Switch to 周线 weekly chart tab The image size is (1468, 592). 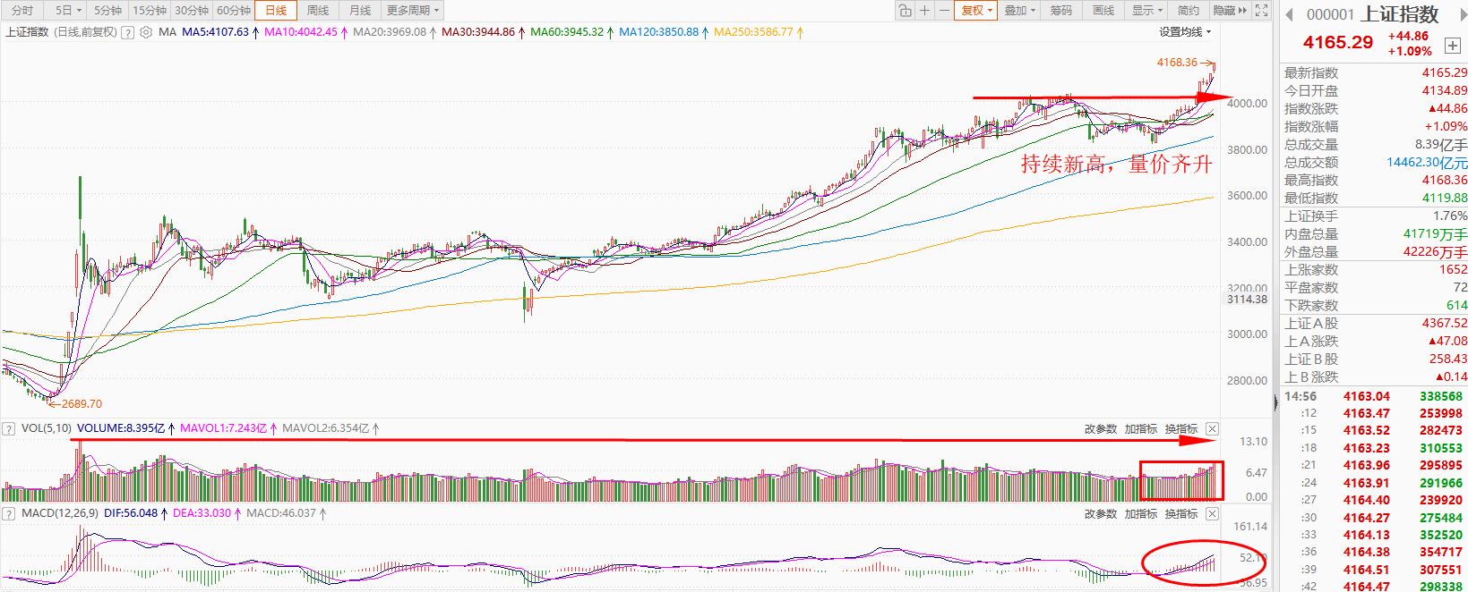click(318, 11)
